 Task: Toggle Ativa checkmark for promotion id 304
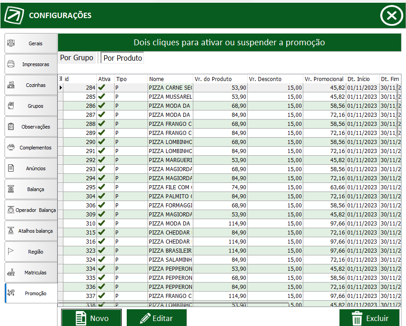point(101,196)
